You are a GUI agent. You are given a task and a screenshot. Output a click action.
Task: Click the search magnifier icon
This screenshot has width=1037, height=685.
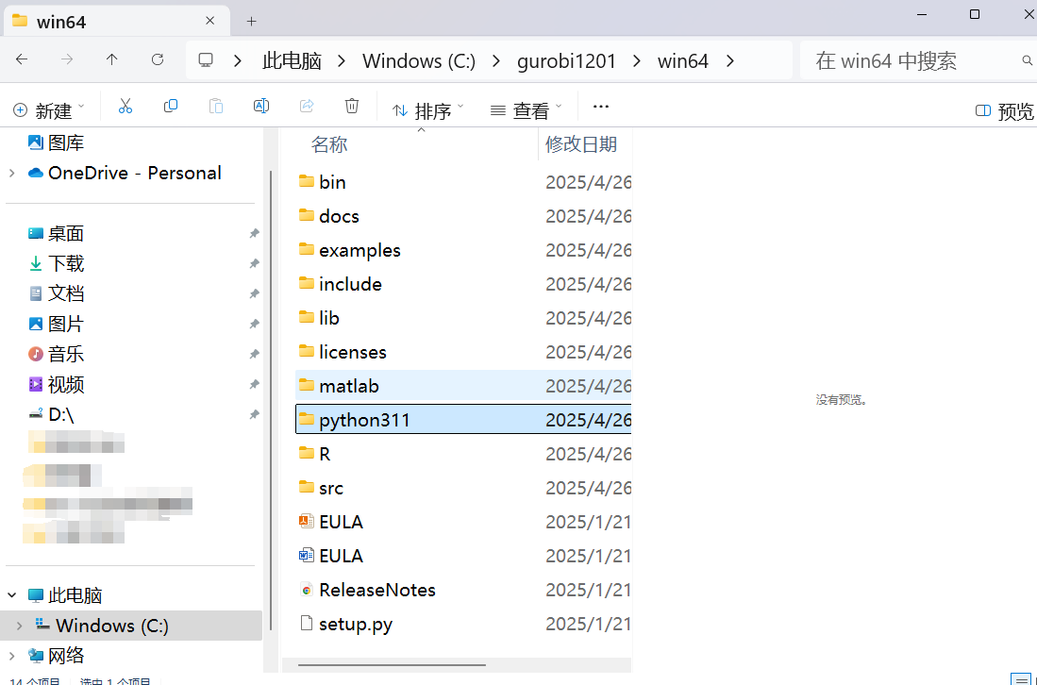coord(1027,60)
